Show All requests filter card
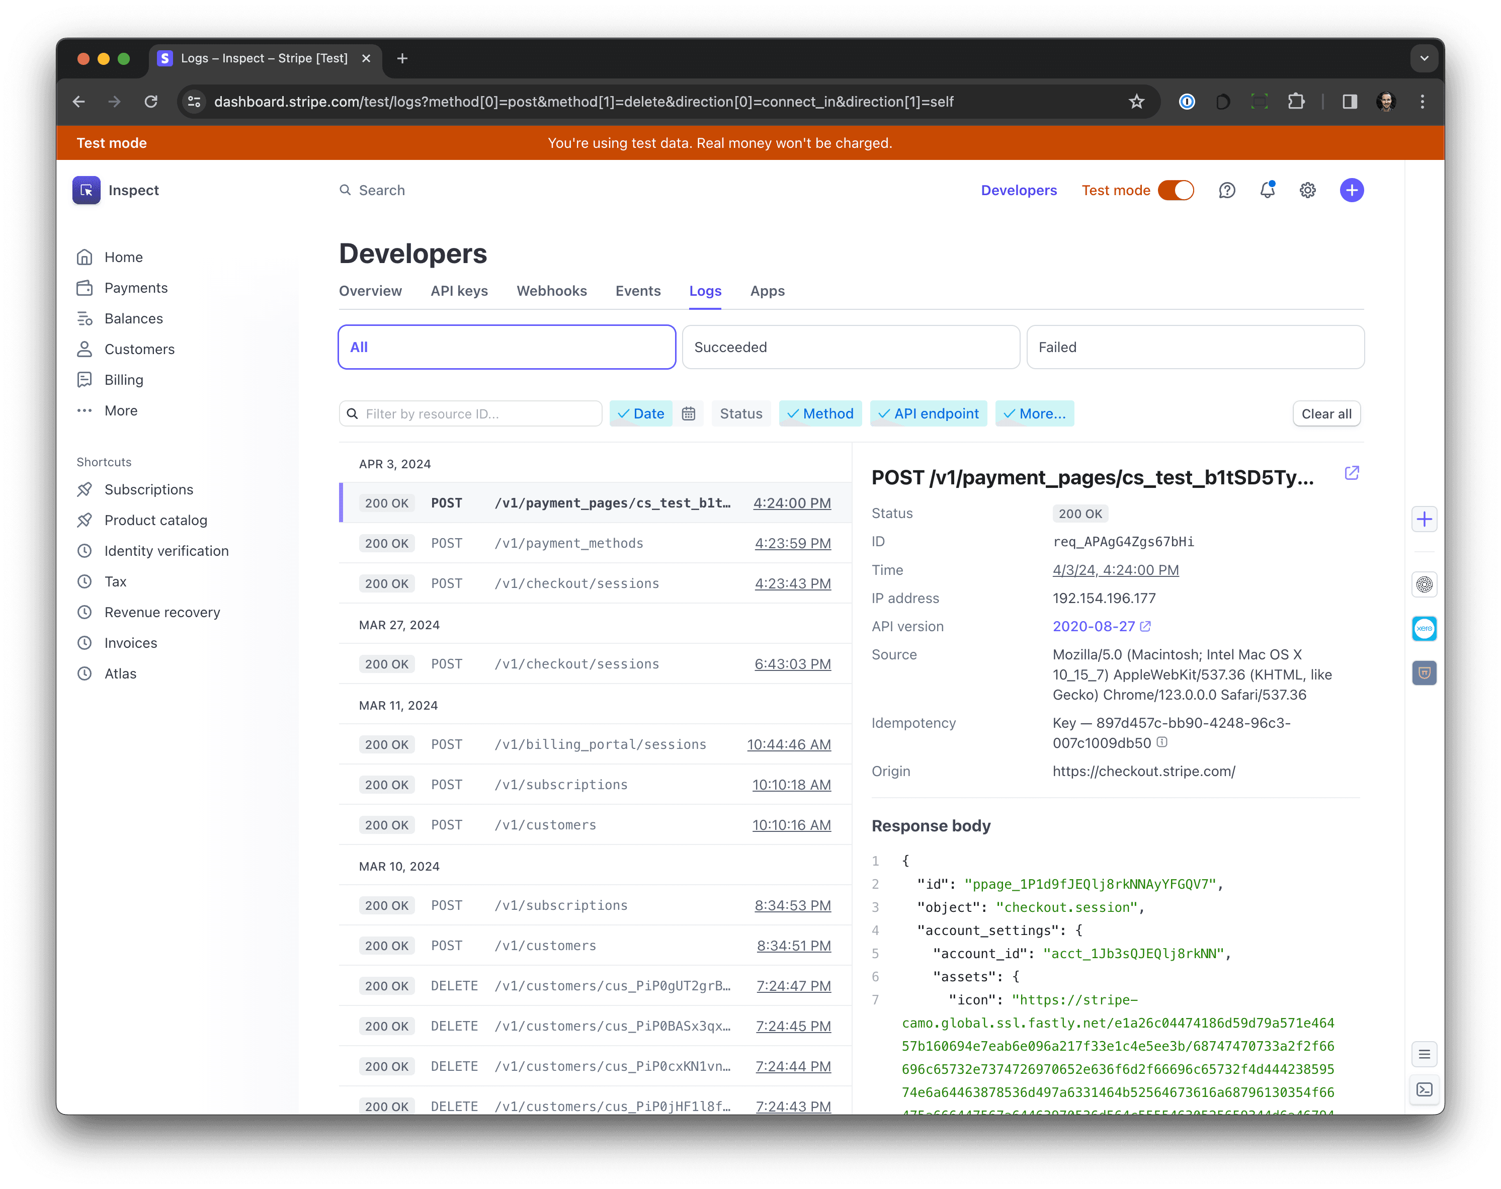Image resolution: width=1501 pixels, height=1189 pixels. (x=507, y=347)
